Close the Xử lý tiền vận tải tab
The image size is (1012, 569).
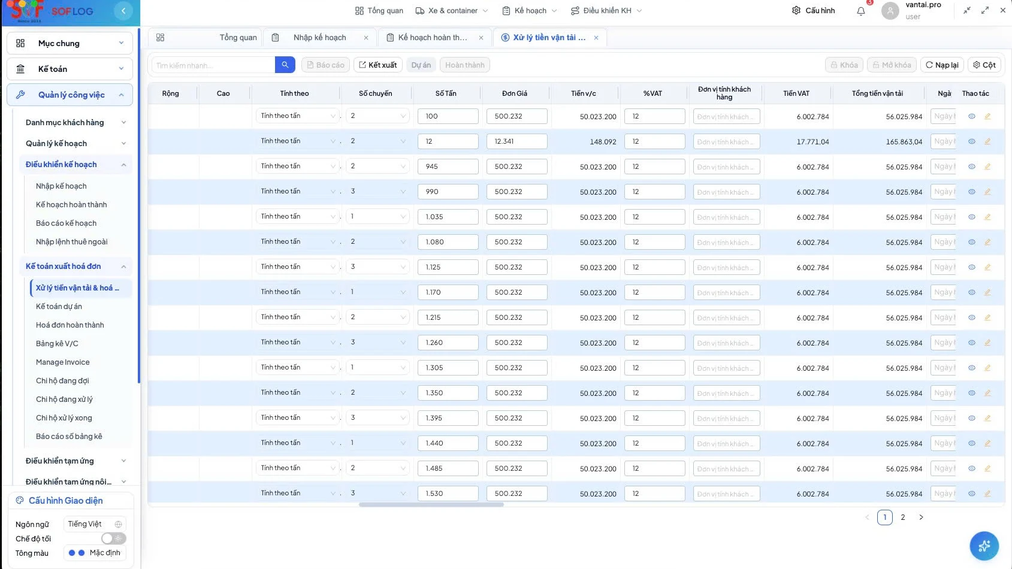click(596, 38)
